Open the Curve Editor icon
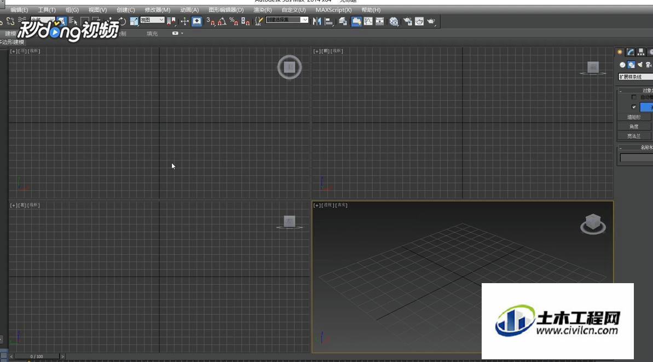Viewport: 653px width, 362px height. 368,21
